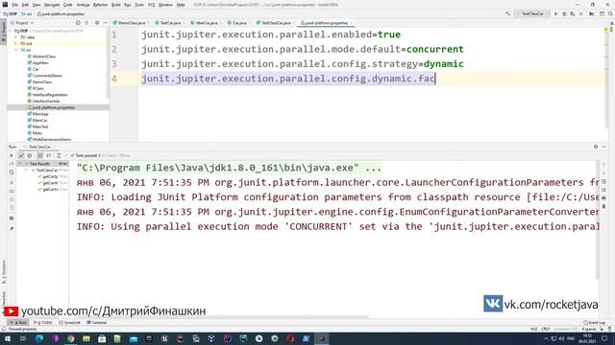The image size is (615, 345).
Task: Open SonarLint tool window button
Action: pos(69,323)
